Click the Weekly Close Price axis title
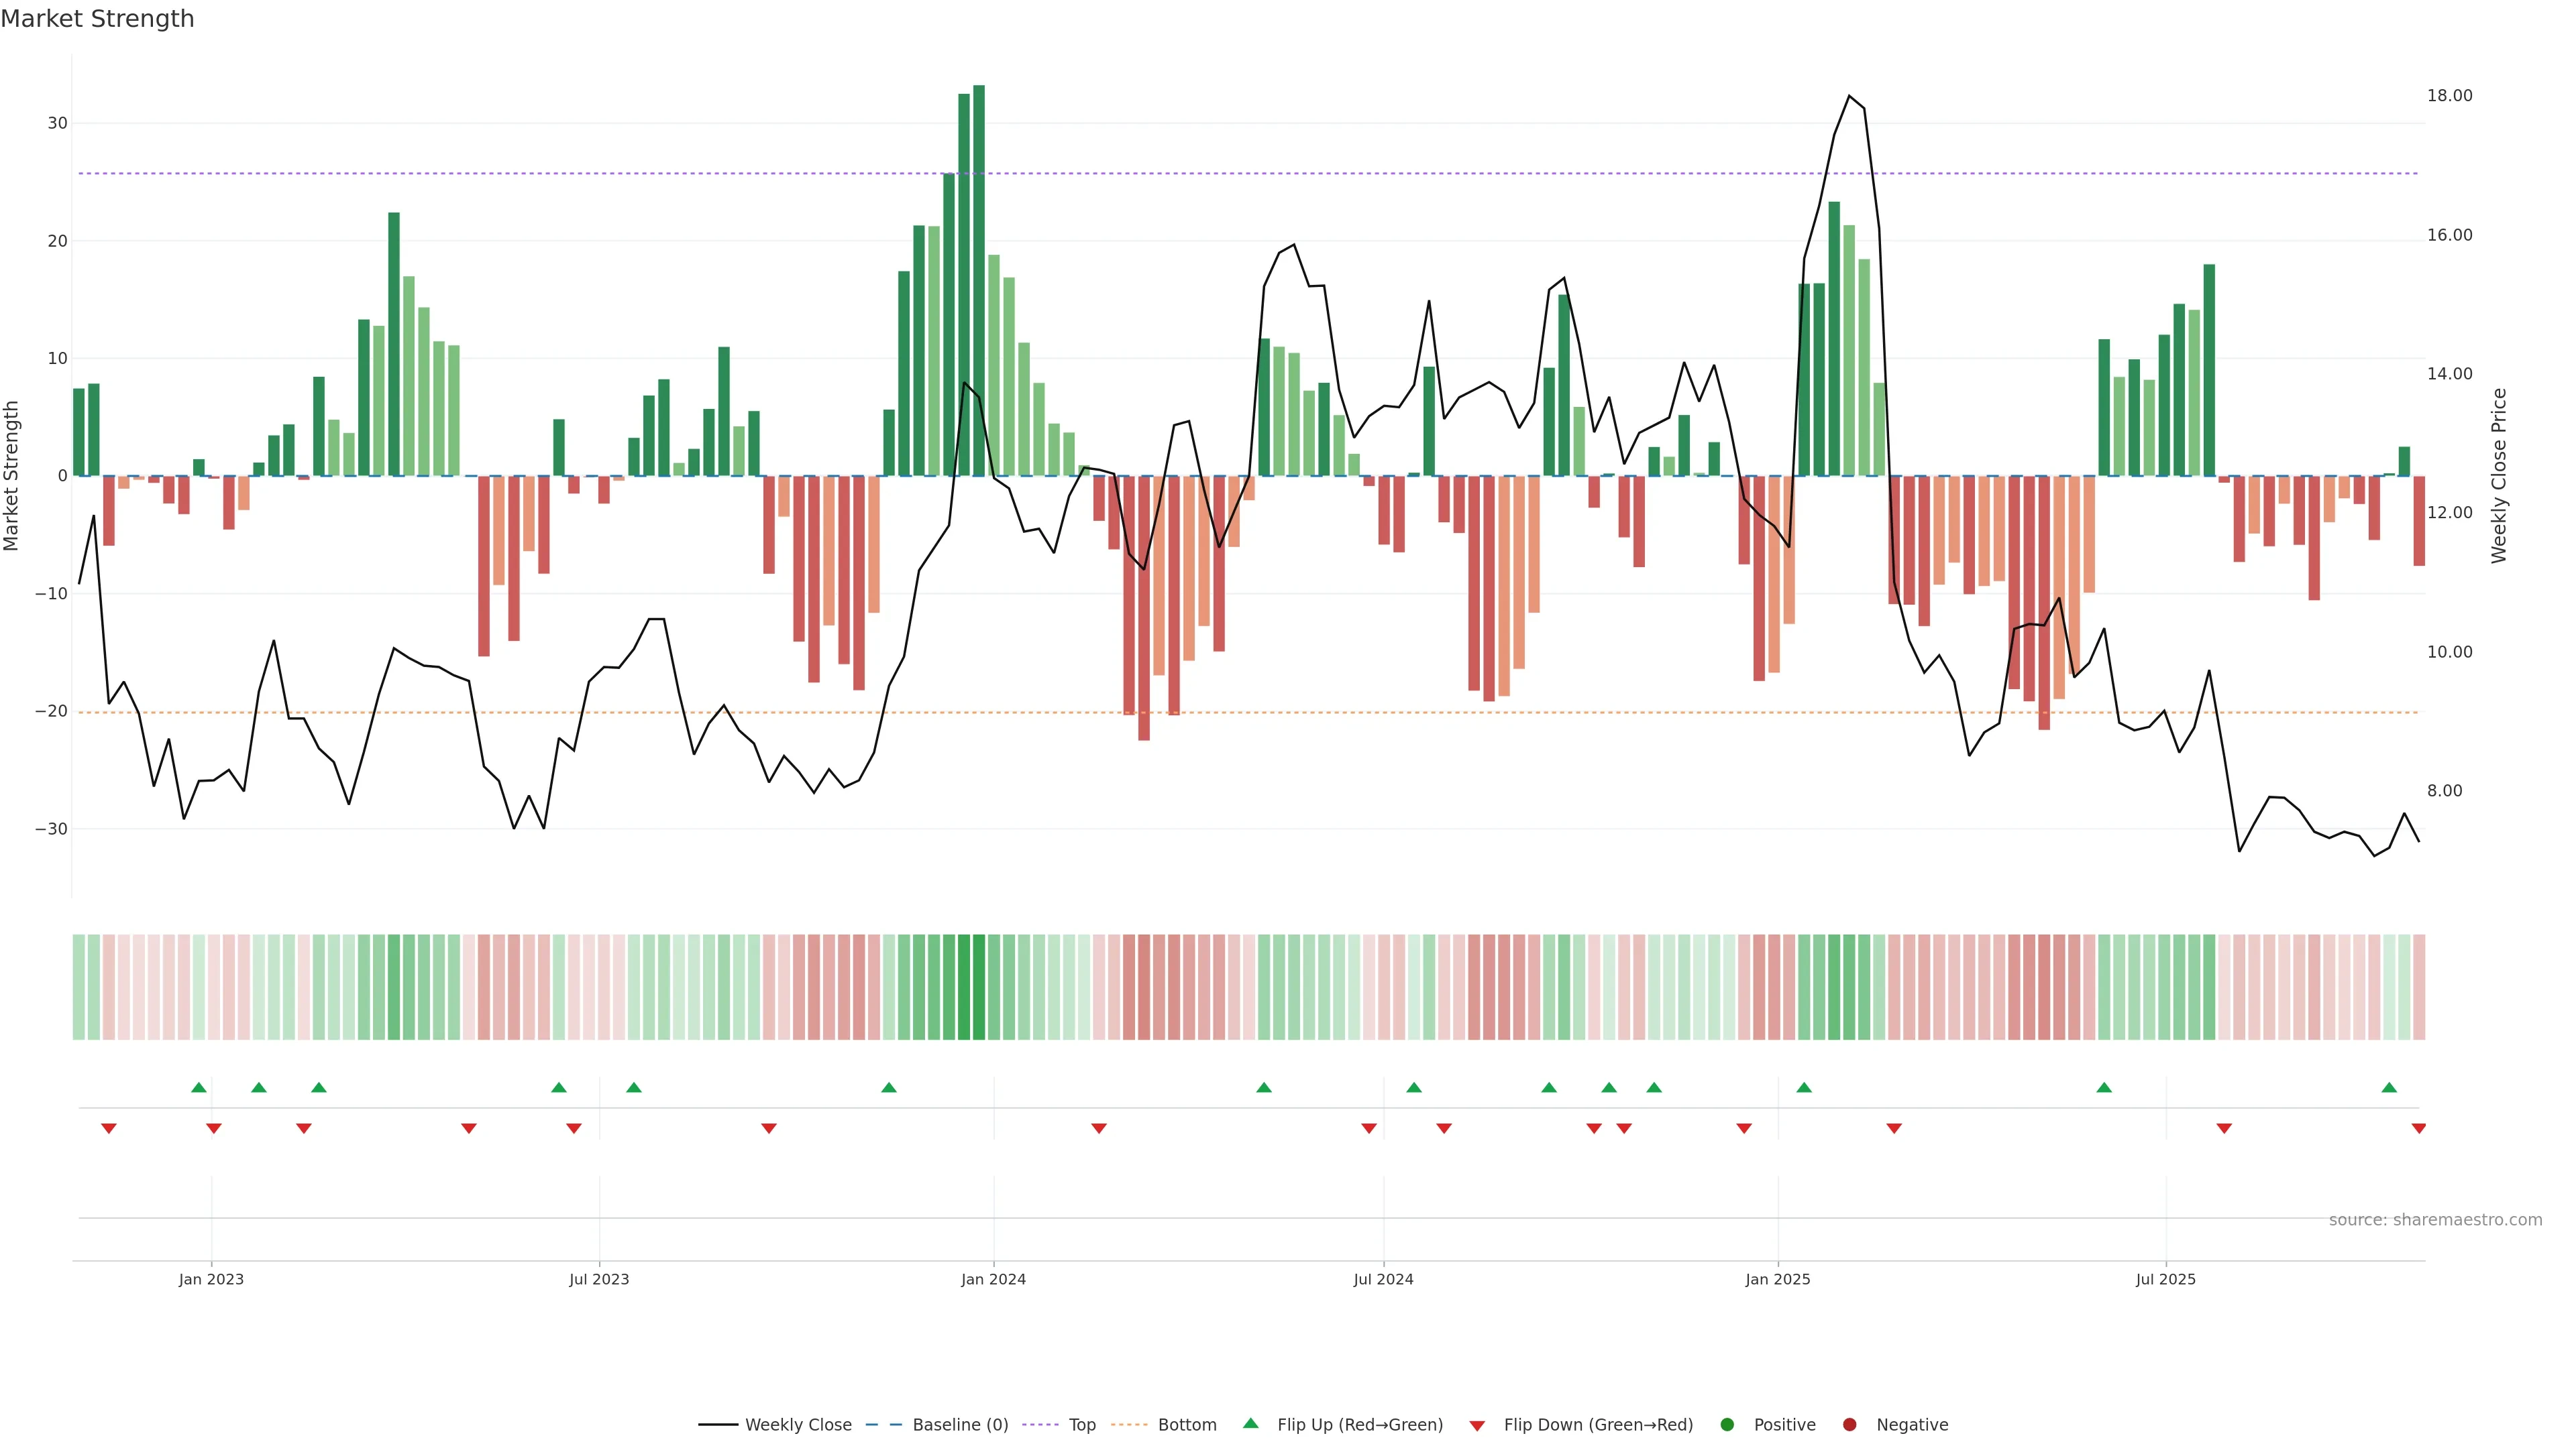 click(2499, 476)
